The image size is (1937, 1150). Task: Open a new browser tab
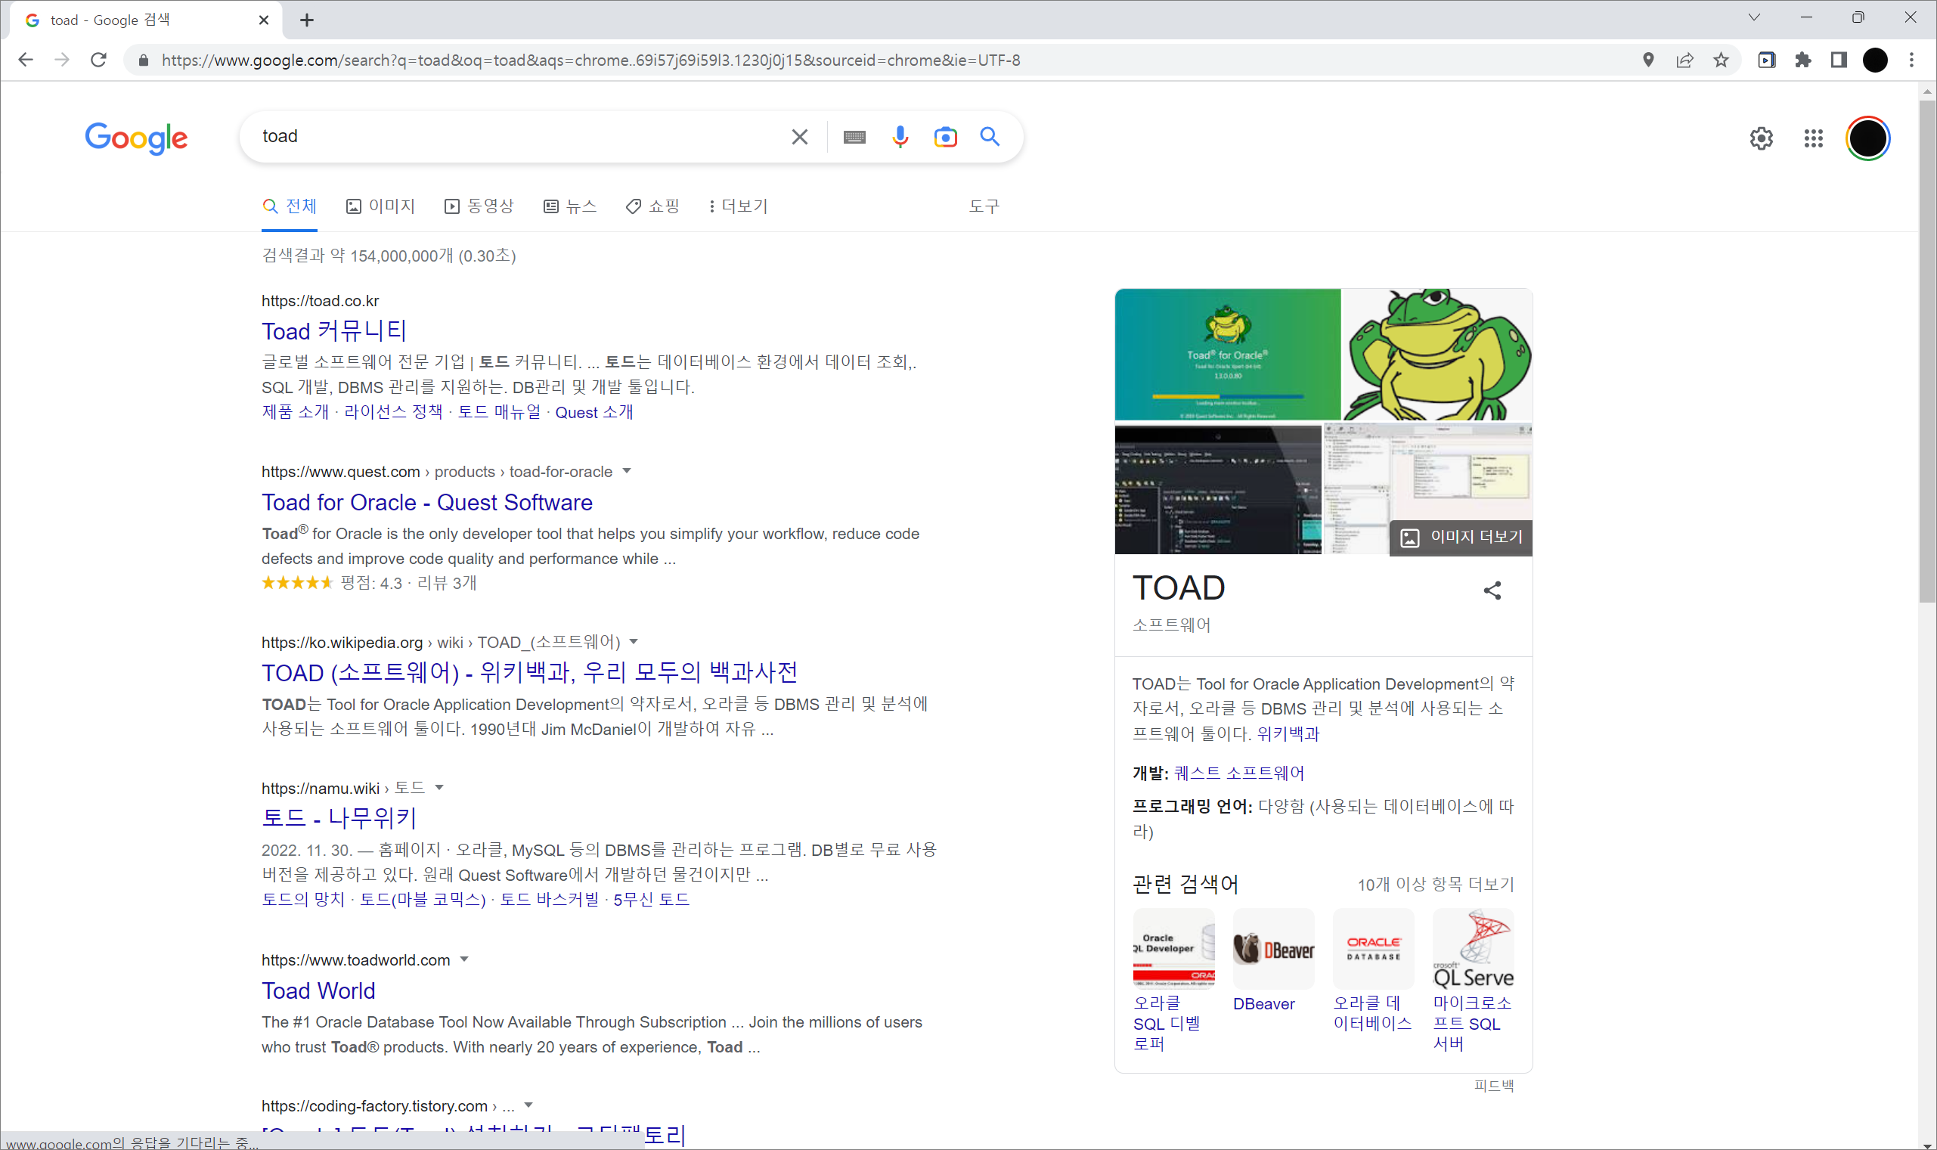click(x=307, y=20)
